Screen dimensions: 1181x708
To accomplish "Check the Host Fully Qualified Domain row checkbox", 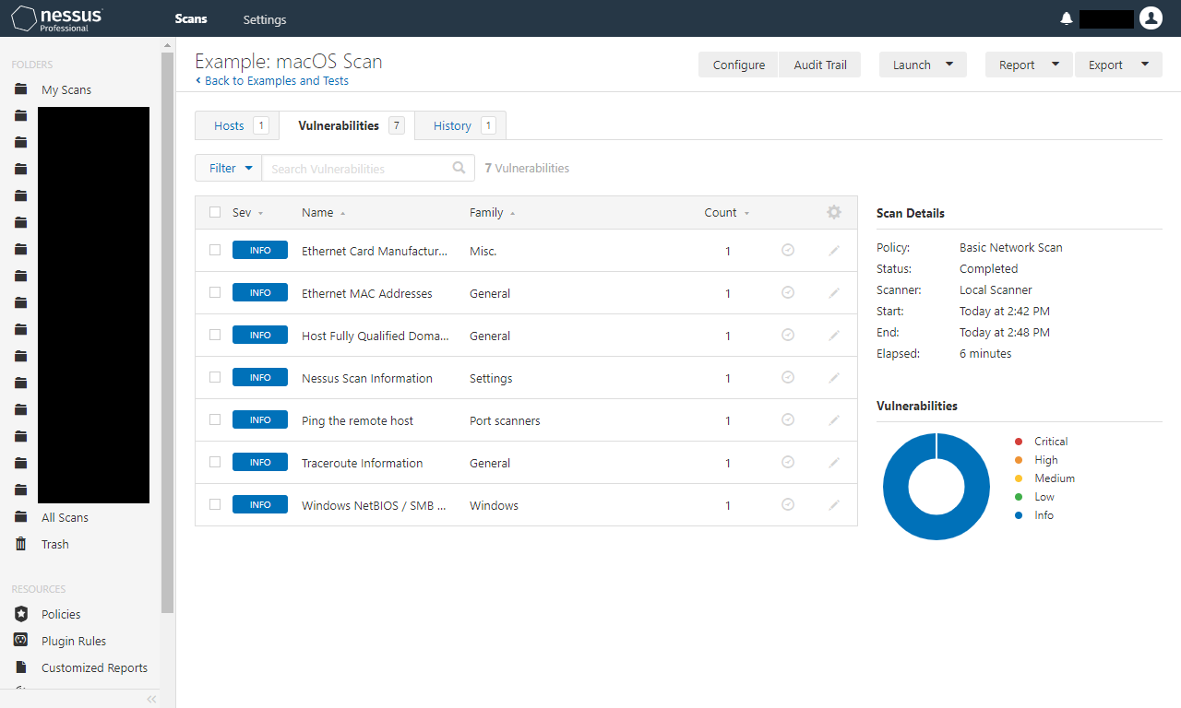I will click(215, 335).
